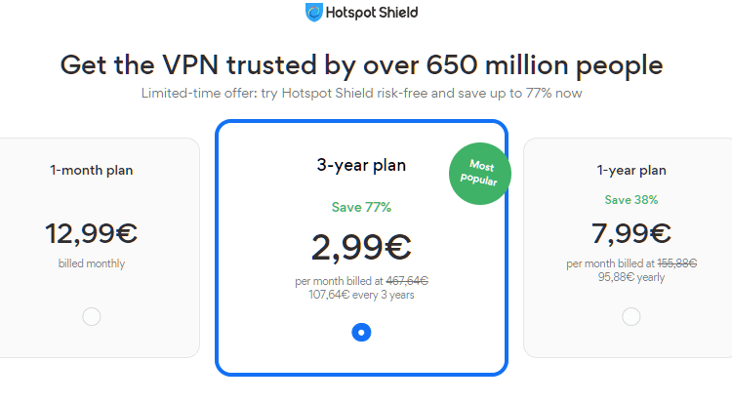
Task: Click the Limited-time offer subtitle text
Action: coord(361,93)
